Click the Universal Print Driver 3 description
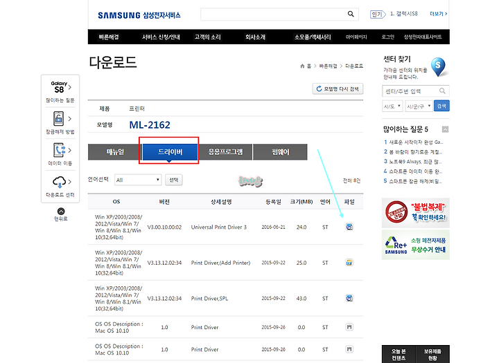This screenshot has height=363, width=499. 218,227
